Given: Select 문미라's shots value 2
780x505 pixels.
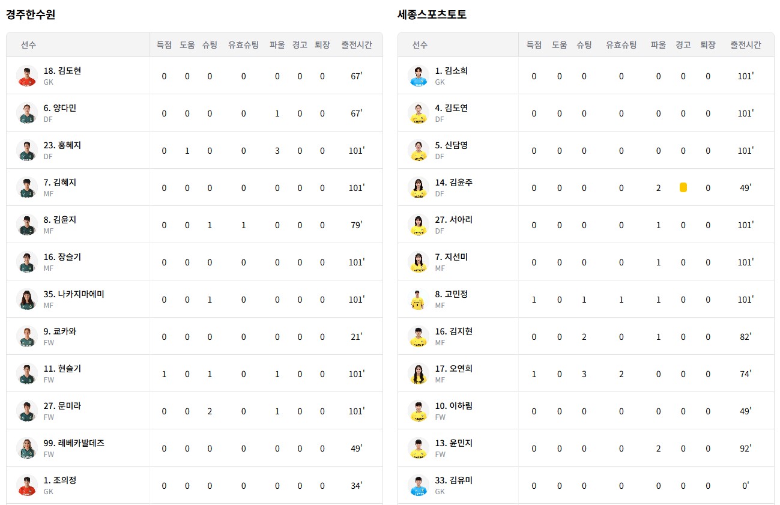Looking at the screenshot, I should click(210, 411).
